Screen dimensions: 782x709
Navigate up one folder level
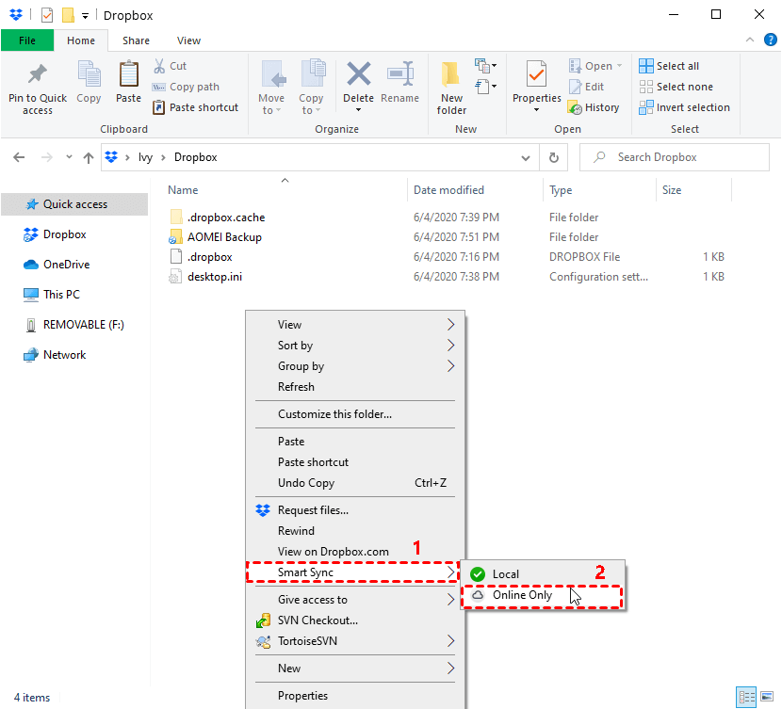89,157
